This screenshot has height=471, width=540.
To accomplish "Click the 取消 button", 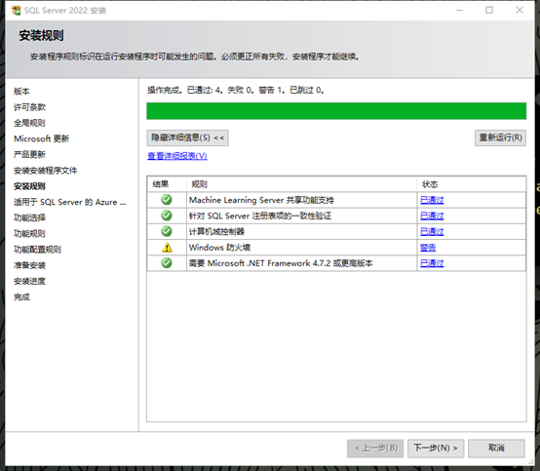I will [x=496, y=448].
